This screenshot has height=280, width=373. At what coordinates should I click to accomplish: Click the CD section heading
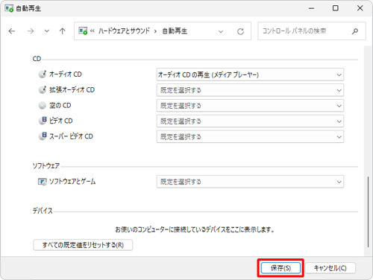tap(37, 59)
